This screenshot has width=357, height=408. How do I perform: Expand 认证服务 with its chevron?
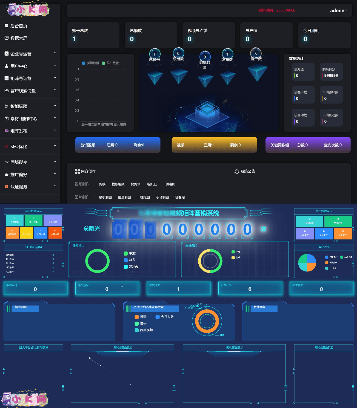coord(55,186)
